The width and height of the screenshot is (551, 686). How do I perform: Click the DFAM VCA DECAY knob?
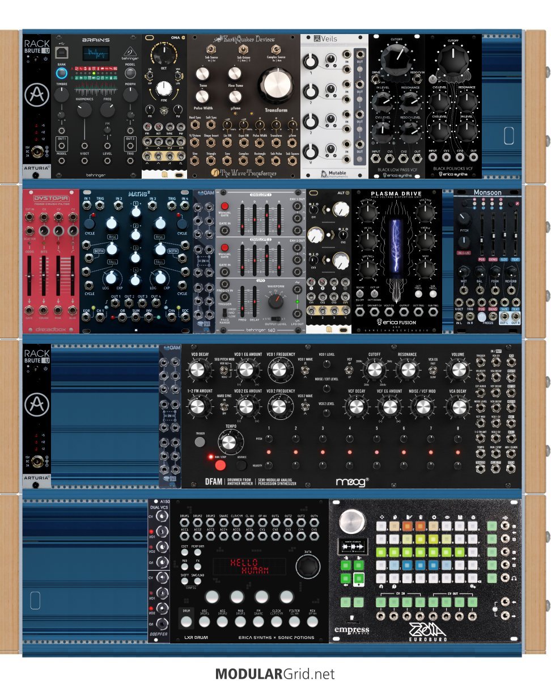[457, 406]
